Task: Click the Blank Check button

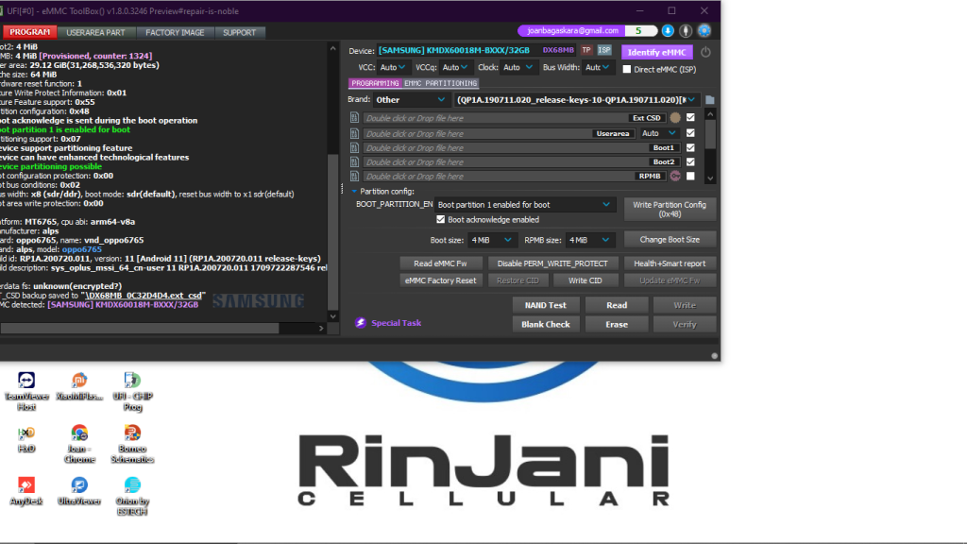Action: click(x=546, y=325)
